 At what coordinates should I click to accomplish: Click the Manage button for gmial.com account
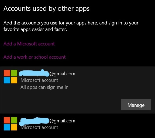point(136,105)
